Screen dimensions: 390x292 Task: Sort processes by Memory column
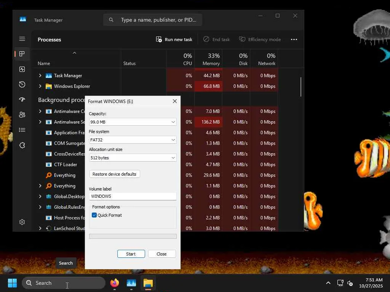pos(208,59)
